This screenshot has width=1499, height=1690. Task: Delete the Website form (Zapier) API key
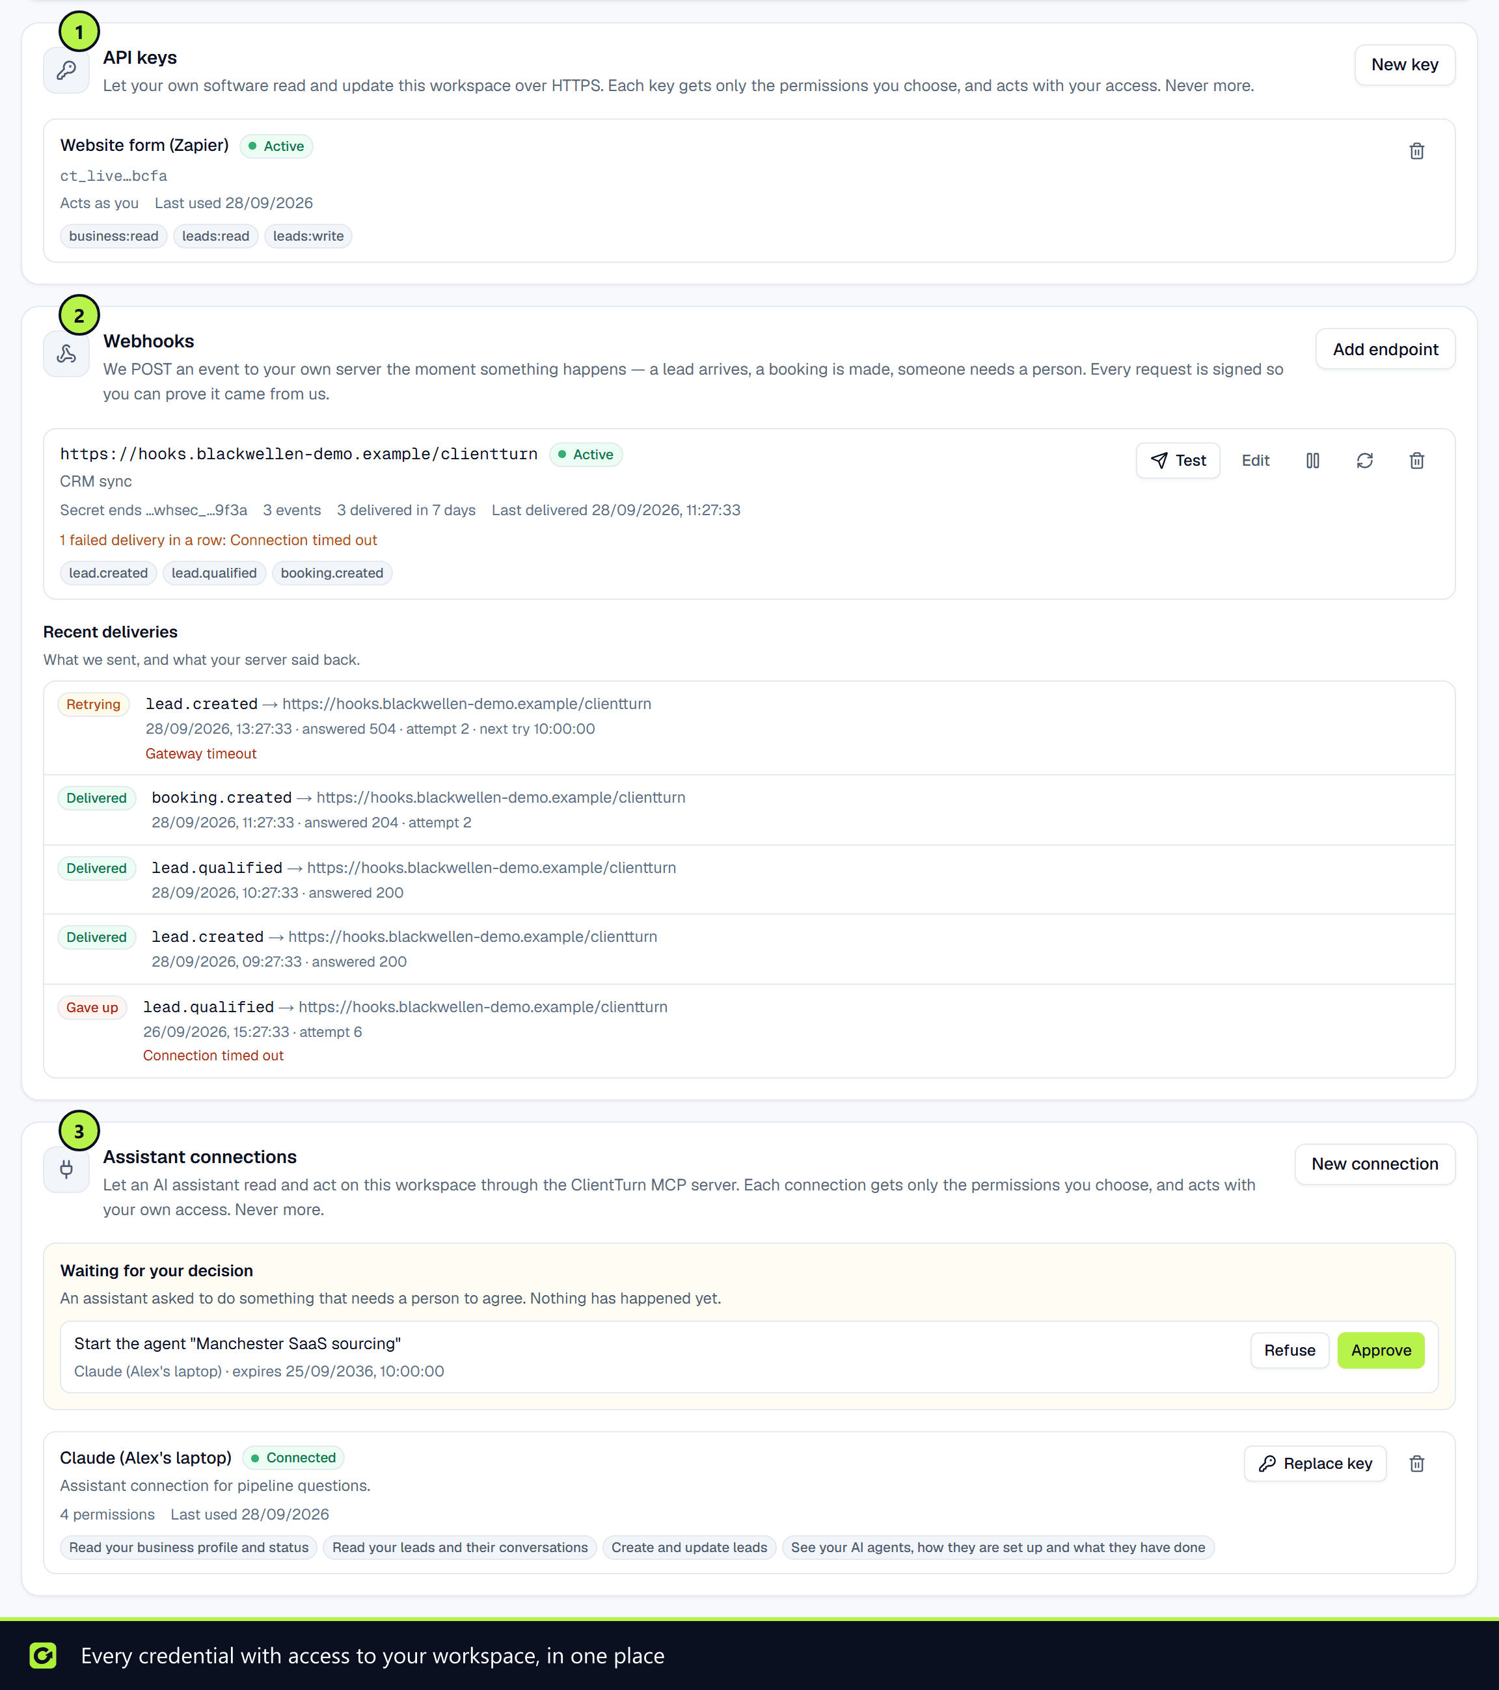[1416, 152]
